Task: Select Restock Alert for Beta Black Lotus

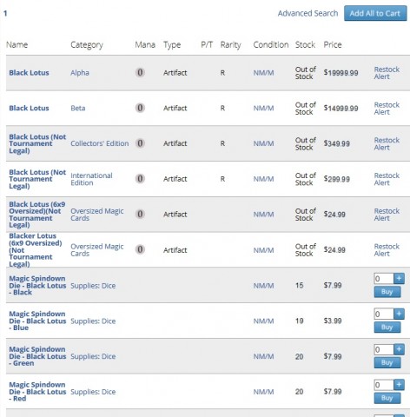Action: point(387,109)
